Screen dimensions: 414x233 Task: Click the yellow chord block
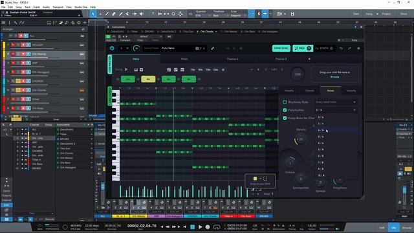148,79
